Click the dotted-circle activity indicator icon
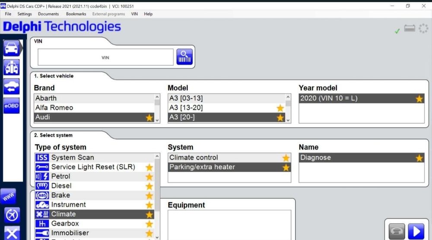432x240 pixels. pyautogui.click(x=423, y=28)
